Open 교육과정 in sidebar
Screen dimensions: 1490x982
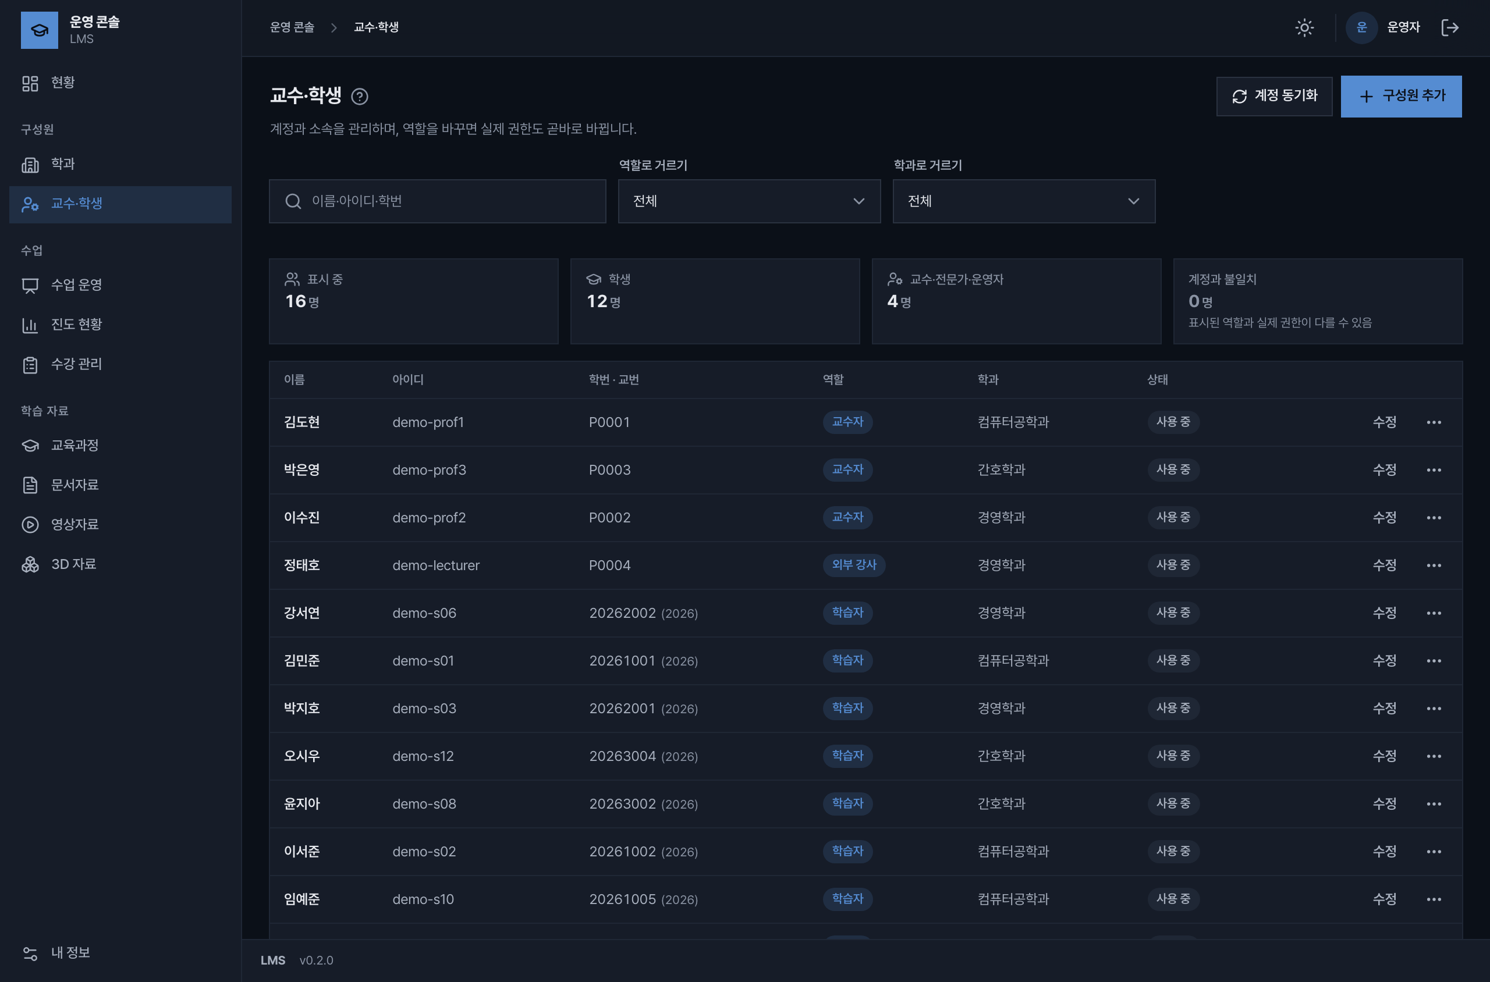tap(120, 445)
